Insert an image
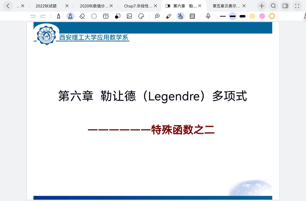 (x=129, y=16)
